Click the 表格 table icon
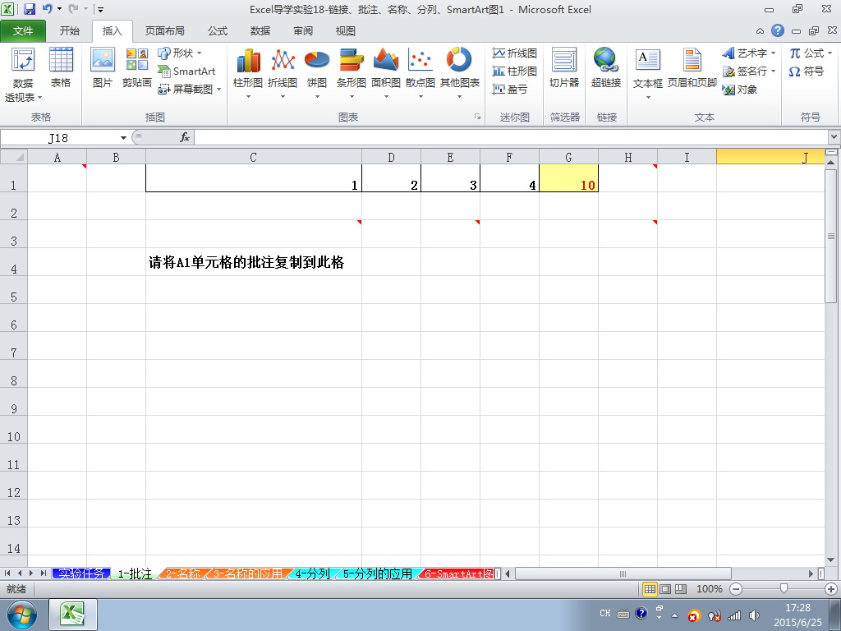Screen dimensions: 841x631 61,67
